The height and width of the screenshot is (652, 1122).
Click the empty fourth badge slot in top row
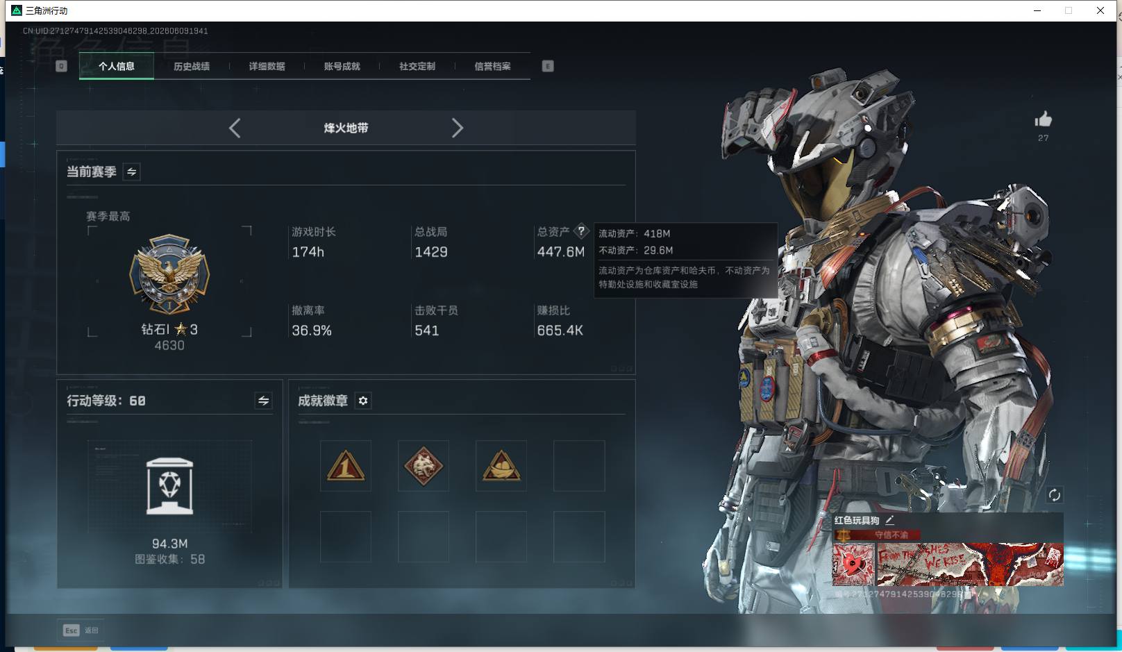(x=579, y=466)
